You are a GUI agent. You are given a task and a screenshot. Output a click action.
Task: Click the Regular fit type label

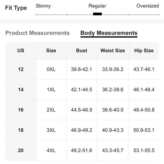pyautogui.click(x=97, y=6)
